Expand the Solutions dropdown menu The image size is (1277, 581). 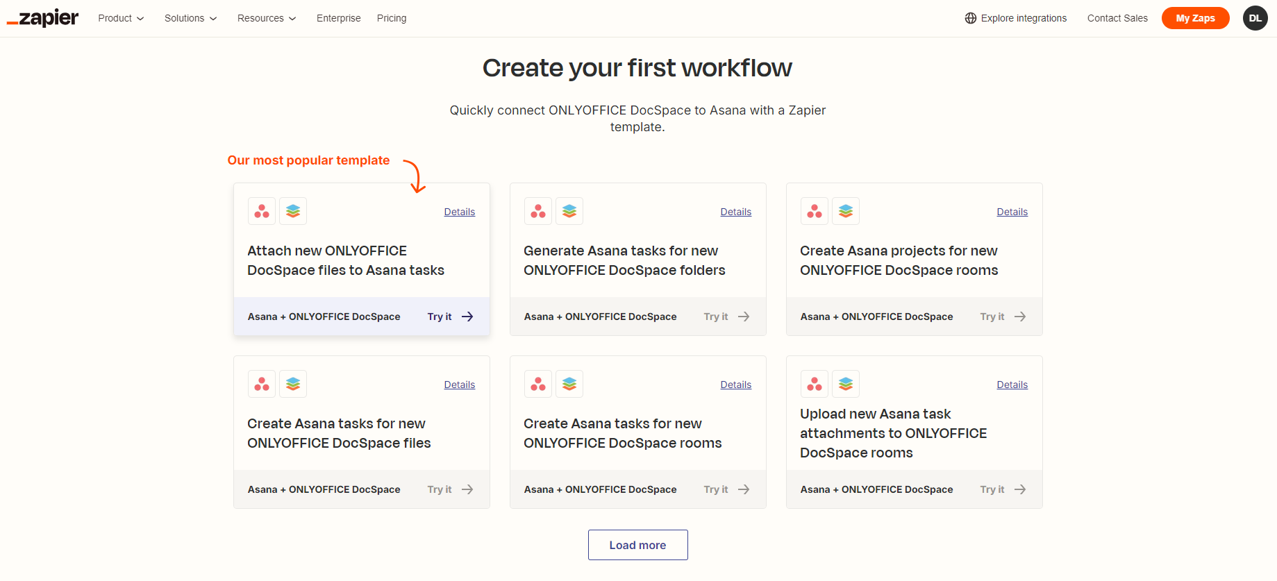[x=190, y=18]
